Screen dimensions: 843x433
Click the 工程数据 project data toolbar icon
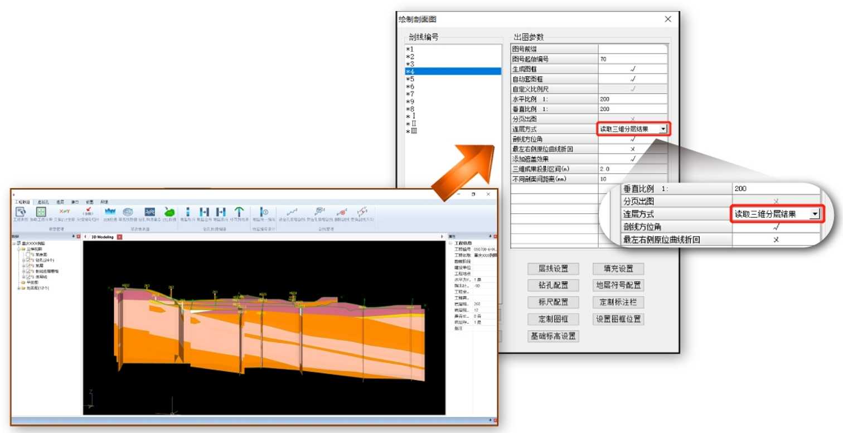tap(21, 212)
